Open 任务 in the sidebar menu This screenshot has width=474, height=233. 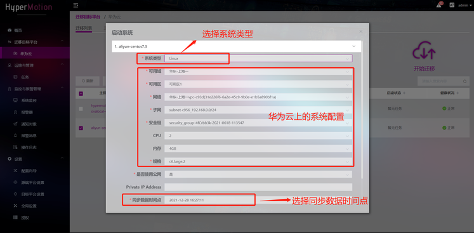25,77
